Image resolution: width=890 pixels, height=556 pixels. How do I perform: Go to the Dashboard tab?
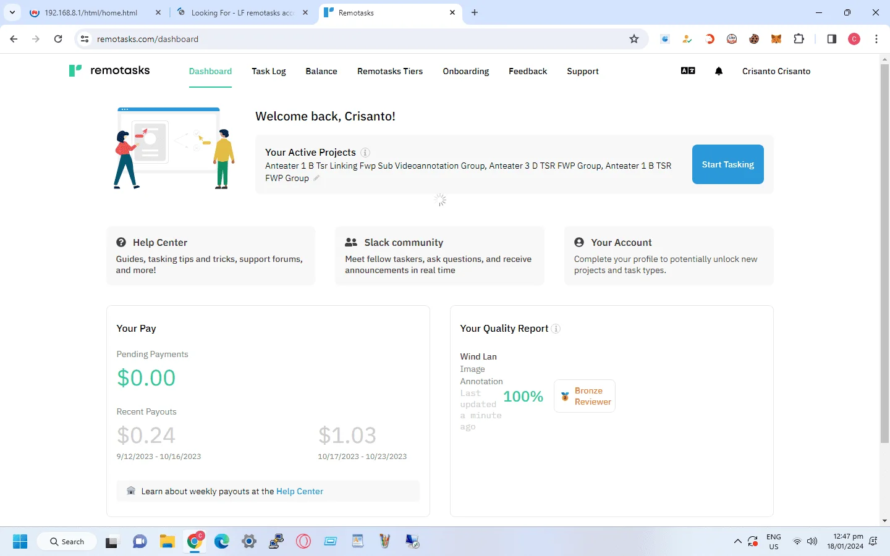click(210, 71)
